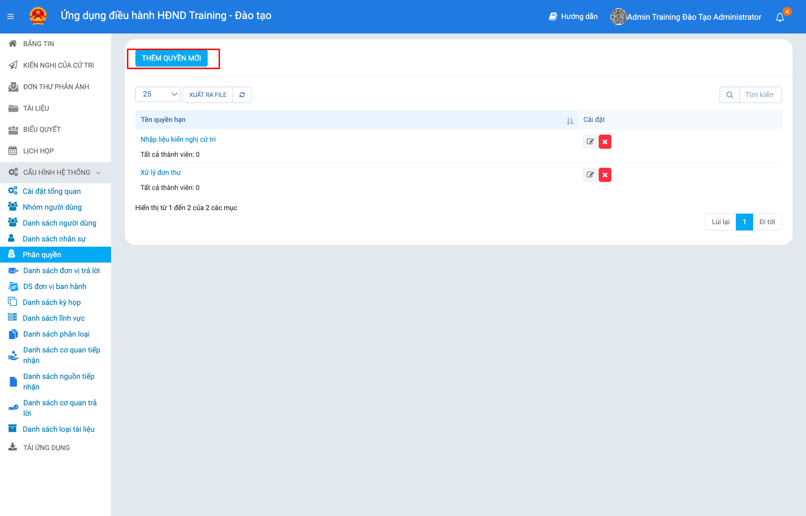Click the Hướng dẫn guide link
Screen dimensions: 806x516
573,16
